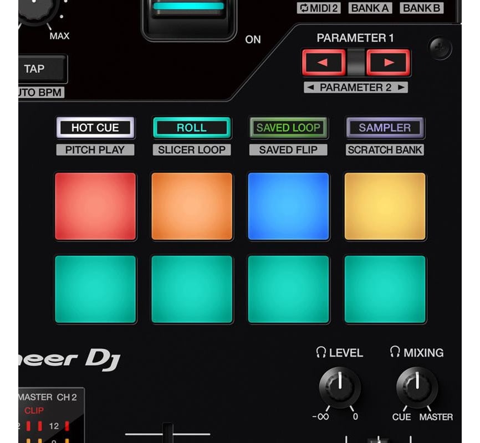The image size is (480, 443).
Task: Hit the blue performance pad
Action: 288,206
